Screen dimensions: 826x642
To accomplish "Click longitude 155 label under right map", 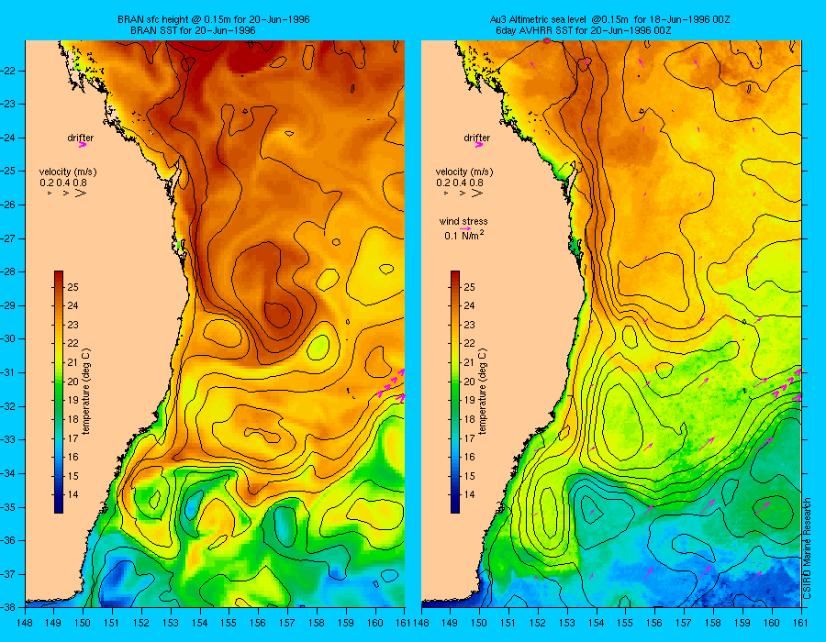I will (625, 624).
